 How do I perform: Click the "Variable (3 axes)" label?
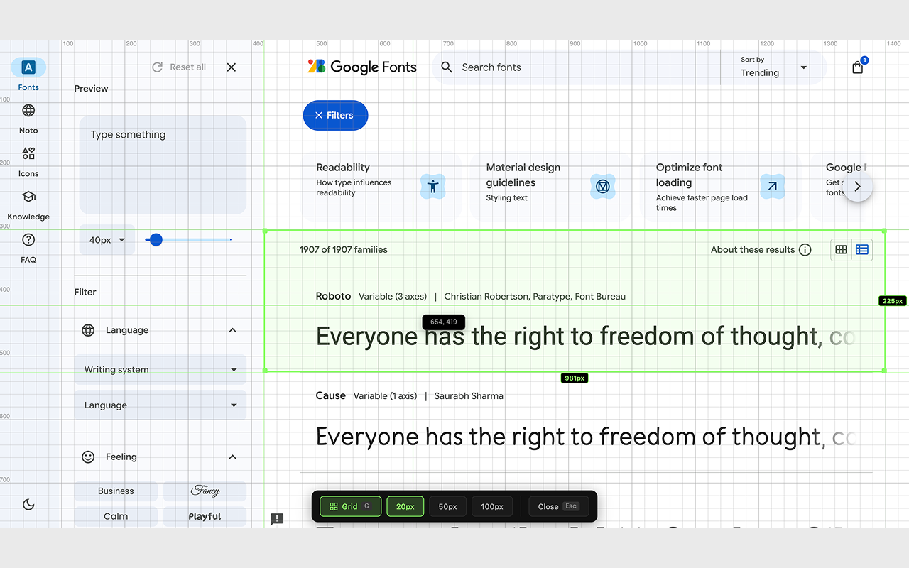pos(393,297)
